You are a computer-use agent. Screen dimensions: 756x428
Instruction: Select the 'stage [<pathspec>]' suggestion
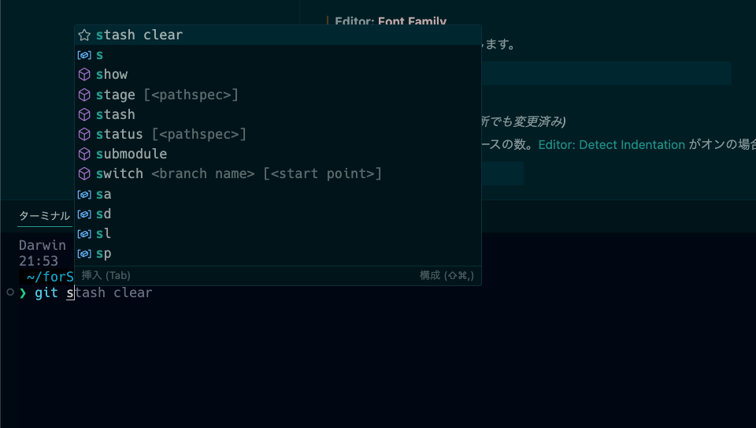166,95
